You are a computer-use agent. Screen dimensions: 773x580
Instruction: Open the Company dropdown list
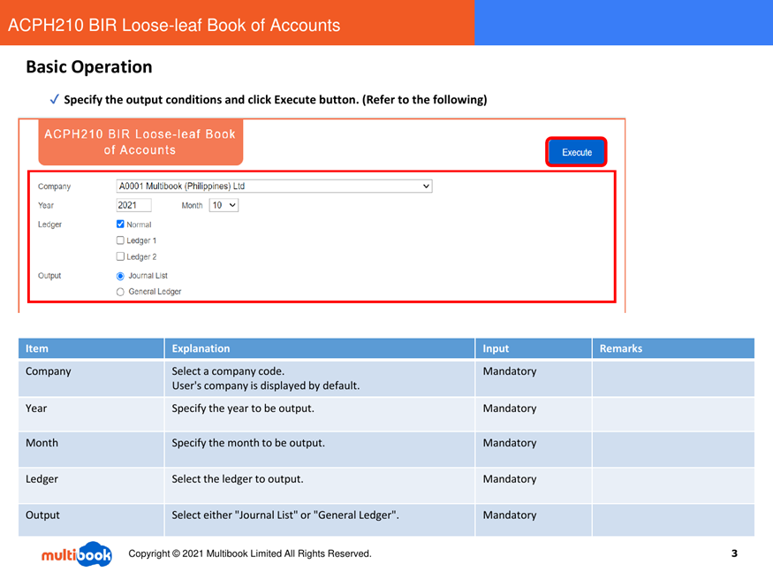click(274, 186)
